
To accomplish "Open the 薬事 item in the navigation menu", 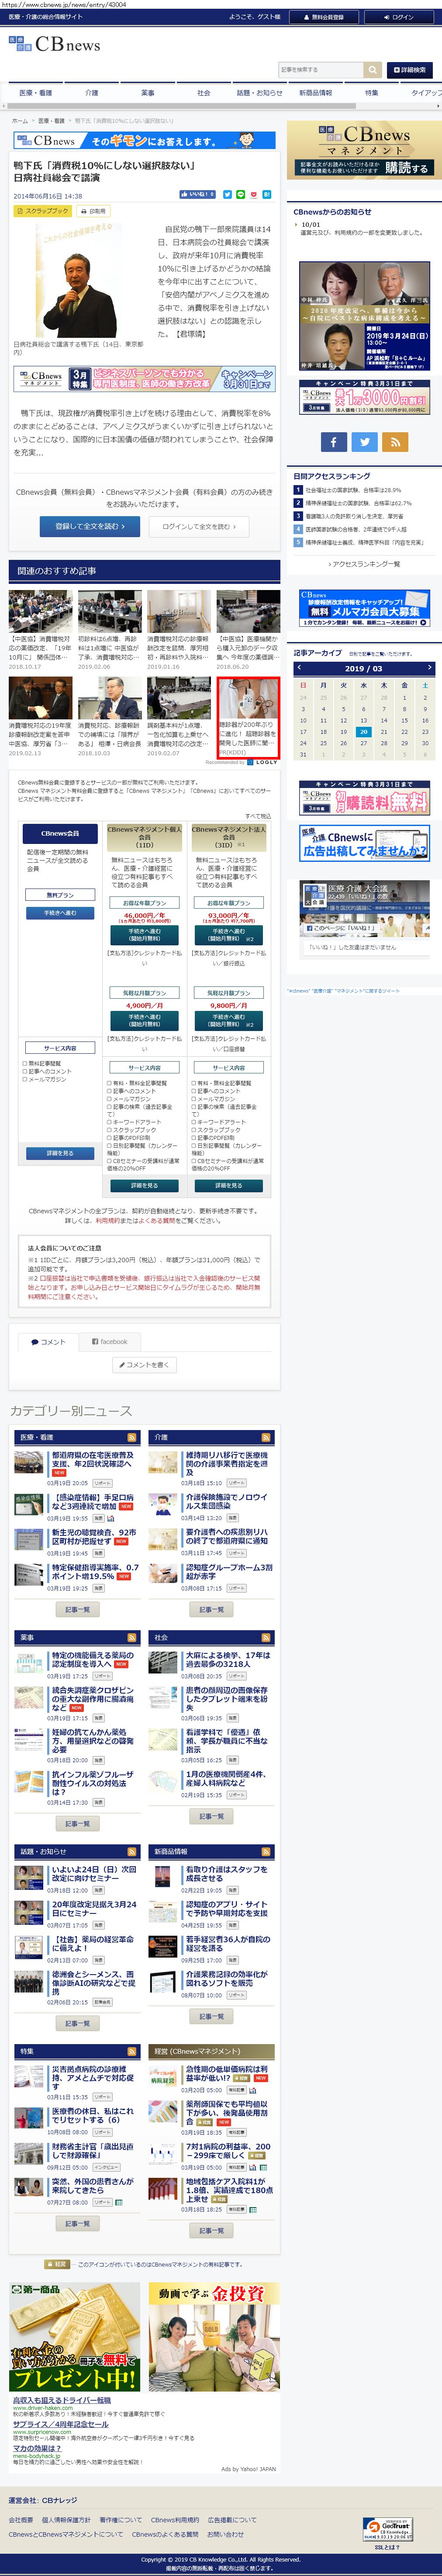I will tap(148, 93).
